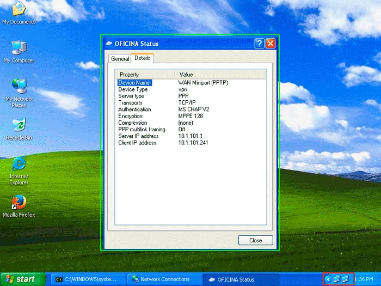The width and height of the screenshot is (381, 286).
Task: Click the first network connection tray icon
Action: (336, 279)
